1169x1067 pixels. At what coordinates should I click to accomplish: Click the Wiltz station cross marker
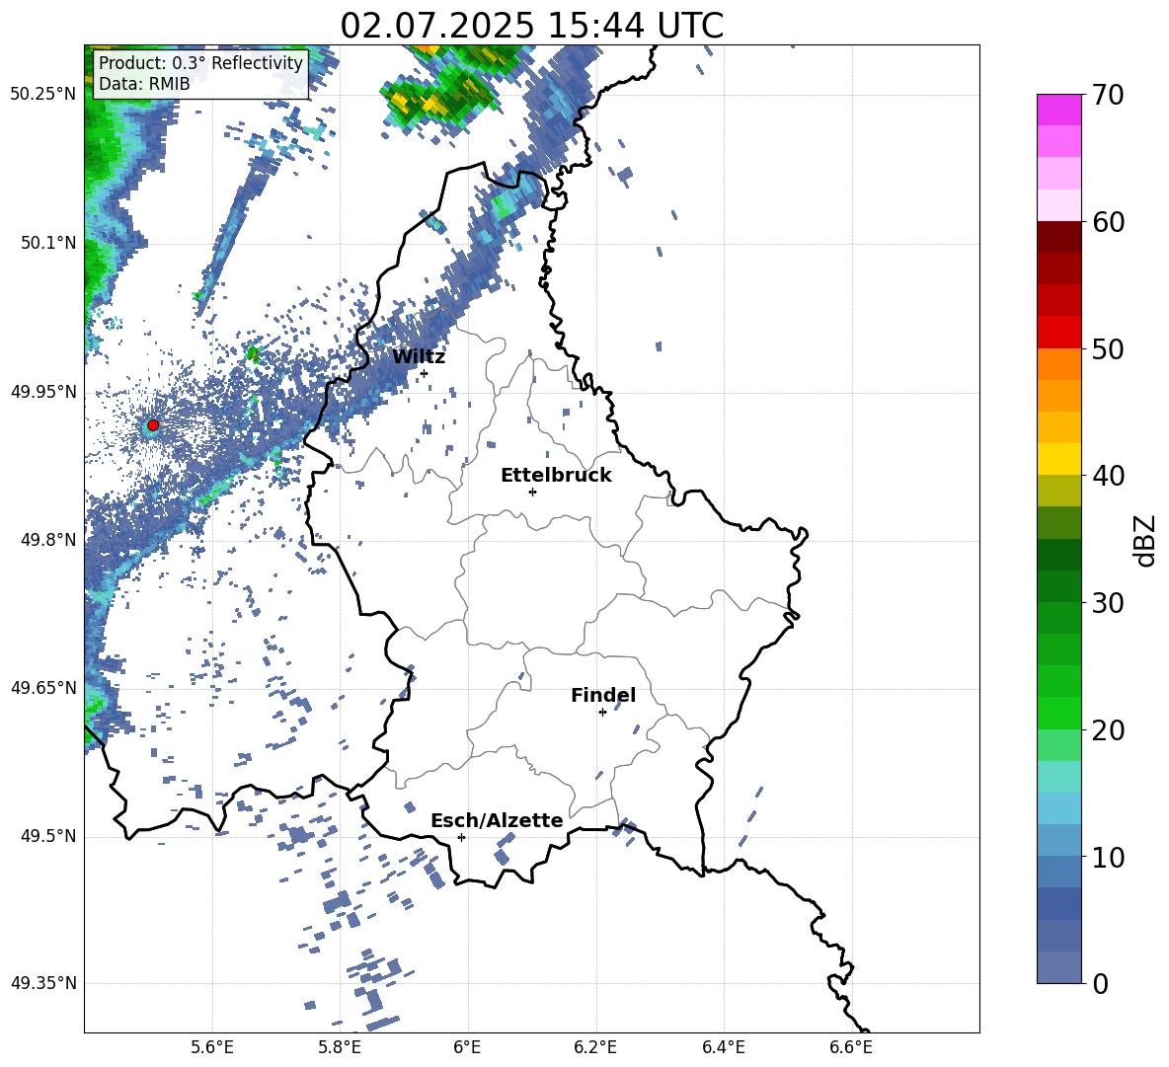(425, 374)
